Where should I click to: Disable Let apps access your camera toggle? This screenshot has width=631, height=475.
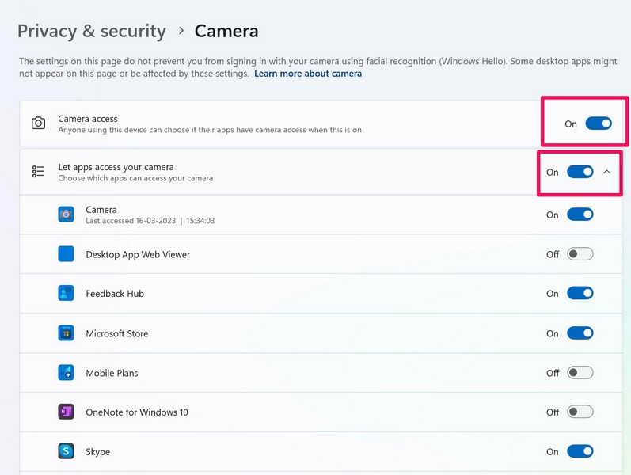pyautogui.click(x=580, y=172)
